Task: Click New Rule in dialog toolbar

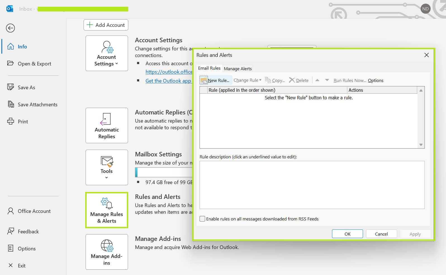Action: [x=216, y=80]
